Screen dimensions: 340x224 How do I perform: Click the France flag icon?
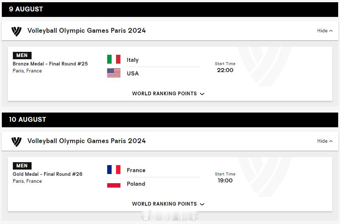(x=114, y=170)
